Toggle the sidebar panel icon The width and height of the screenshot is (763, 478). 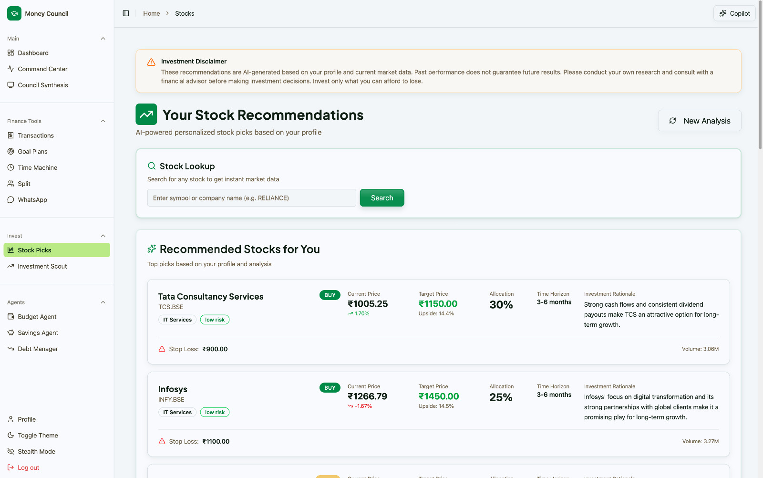pos(126,13)
